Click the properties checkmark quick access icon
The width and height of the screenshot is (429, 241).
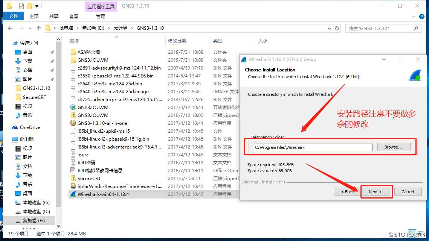[21, 6]
